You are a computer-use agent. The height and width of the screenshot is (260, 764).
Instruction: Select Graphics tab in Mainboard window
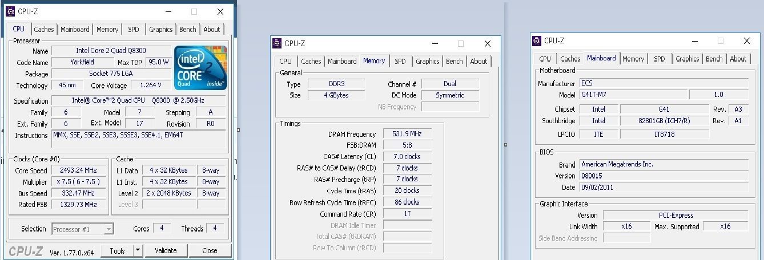tap(687, 59)
